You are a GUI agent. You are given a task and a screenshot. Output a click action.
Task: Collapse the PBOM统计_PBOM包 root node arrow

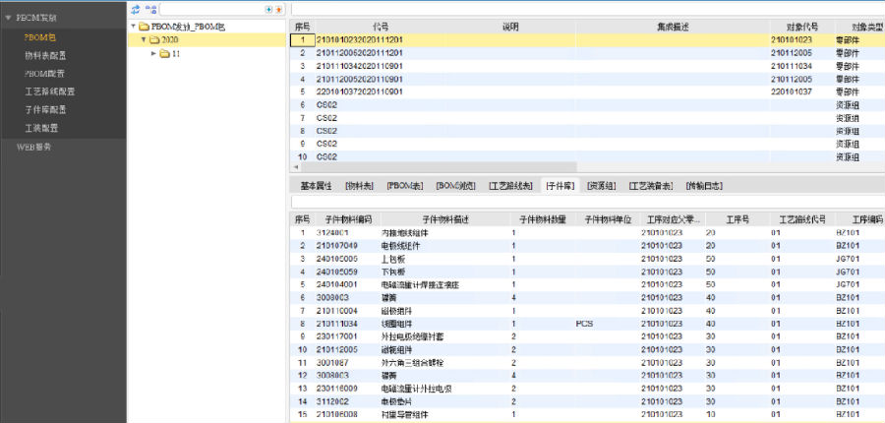click(134, 26)
